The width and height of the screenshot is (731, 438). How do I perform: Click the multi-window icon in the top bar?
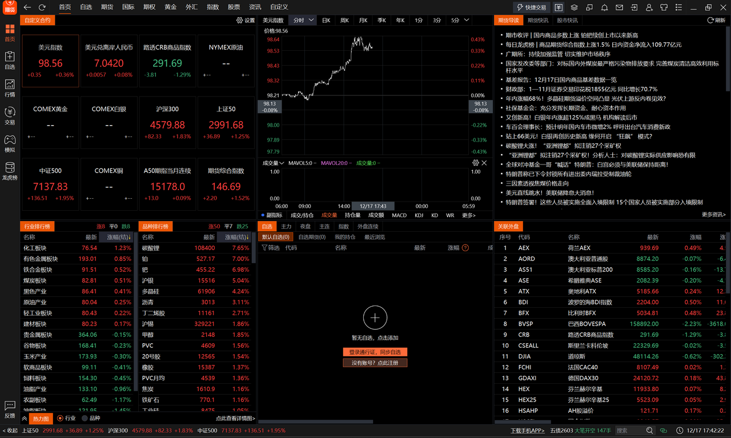(x=589, y=7)
